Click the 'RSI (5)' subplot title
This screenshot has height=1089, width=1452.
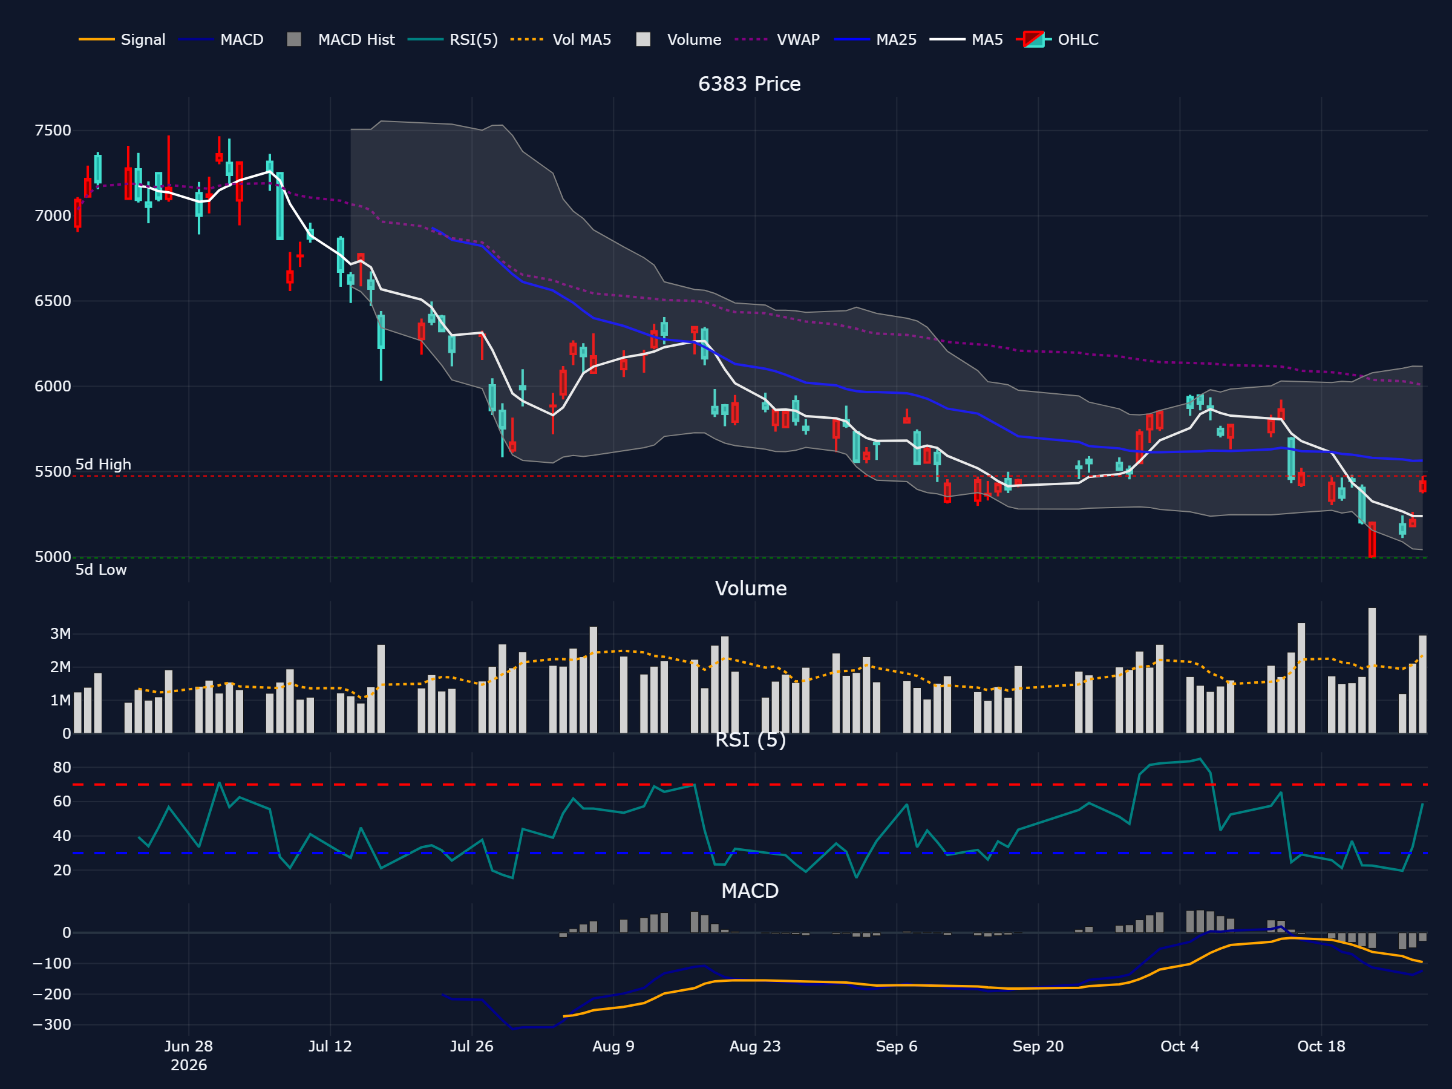click(x=750, y=740)
